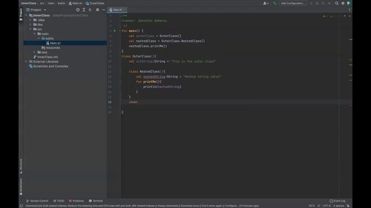Viewport: 371px width, 208px height.
Task: Click the main breadcrumb in navigation bar
Action: [x=51, y=3]
